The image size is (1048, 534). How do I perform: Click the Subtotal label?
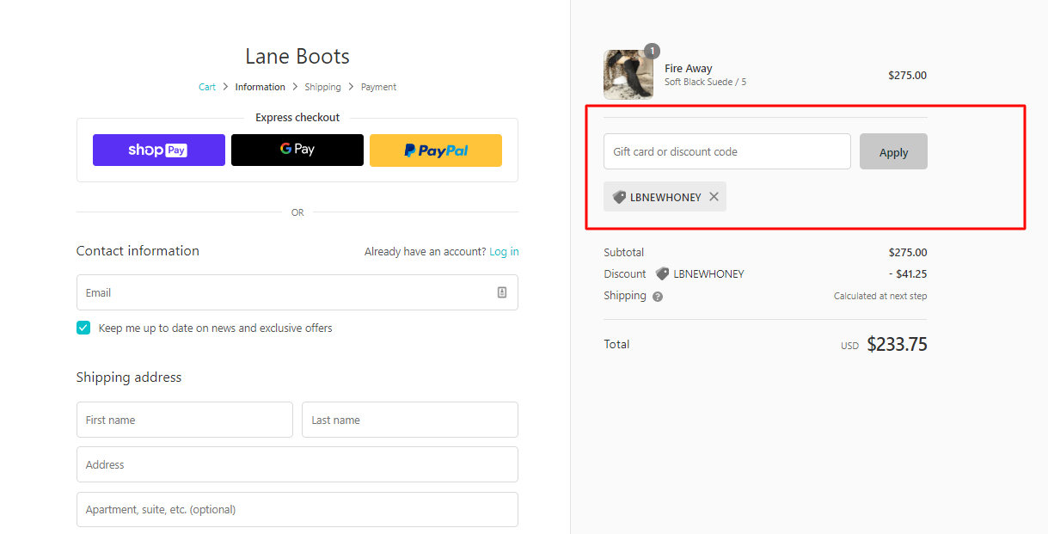click(x=624, y=253)
